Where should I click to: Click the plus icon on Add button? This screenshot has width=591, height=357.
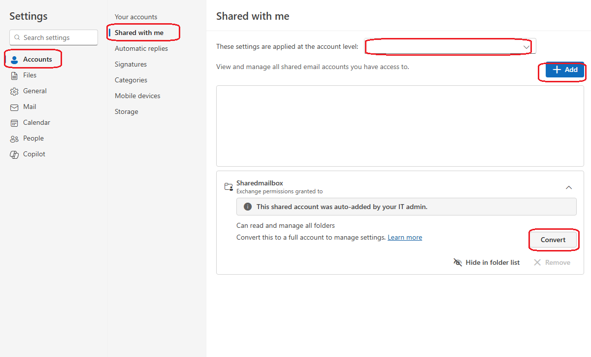pyautogui.click(x=557, y=70)
